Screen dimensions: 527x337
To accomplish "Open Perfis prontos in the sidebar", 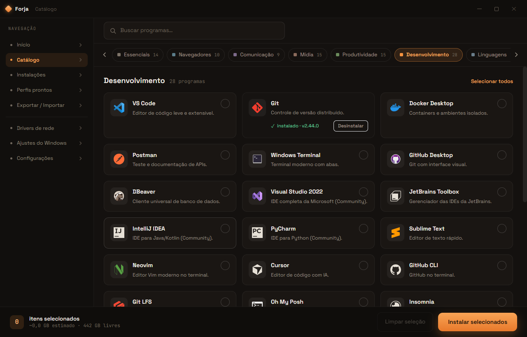I will (x=47, y=90).
